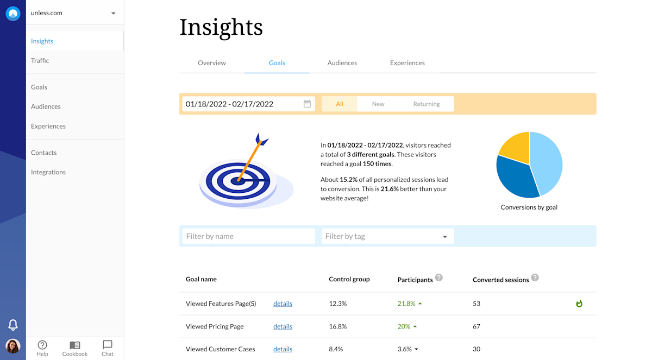Click the Participants column header
Screen dimensions: 652x360
(415, 280)
